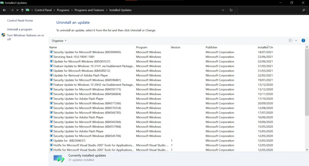This screenshot has height=166, width=309.
Task: Click icon beside Servicing Stack 10.0.19041.1081
Action: coord(51,57)
